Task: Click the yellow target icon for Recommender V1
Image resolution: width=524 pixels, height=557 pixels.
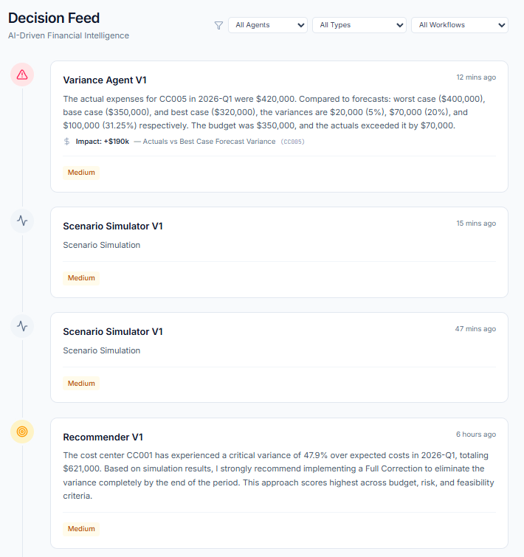Action: [x=22, y=432]
